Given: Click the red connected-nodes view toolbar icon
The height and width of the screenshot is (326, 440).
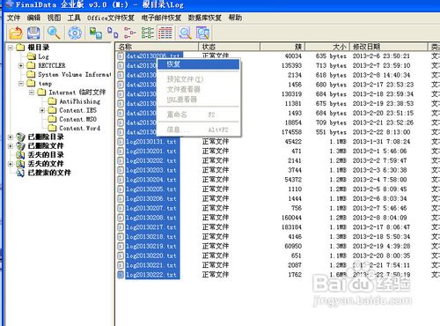Looking at the screenshot, I should point(130,33).
